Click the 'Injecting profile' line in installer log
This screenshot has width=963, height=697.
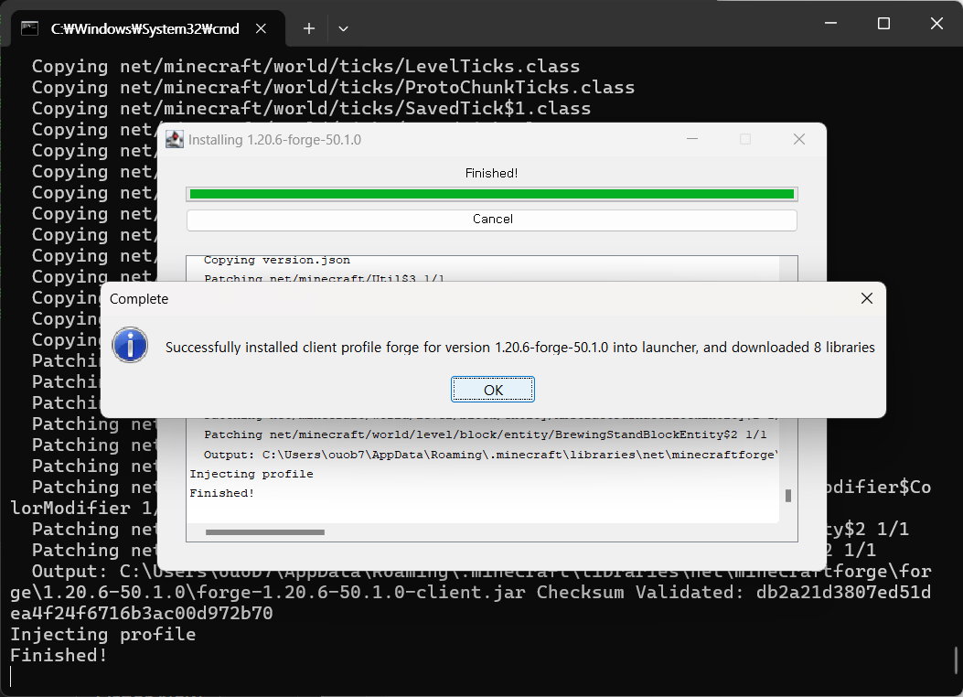tap(251, 474)
